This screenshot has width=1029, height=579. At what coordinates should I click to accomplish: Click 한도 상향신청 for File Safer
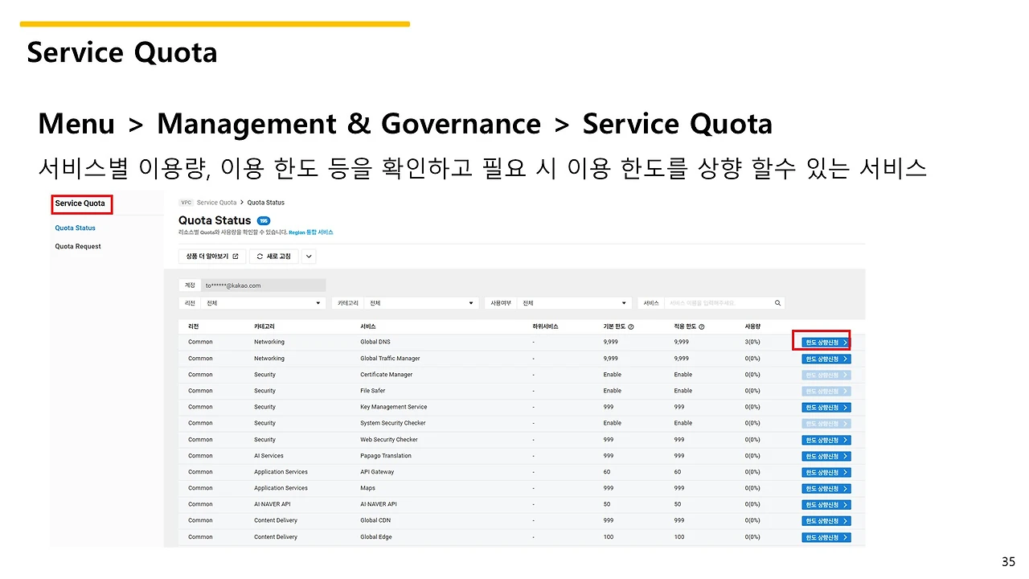[x=826, y=391]
